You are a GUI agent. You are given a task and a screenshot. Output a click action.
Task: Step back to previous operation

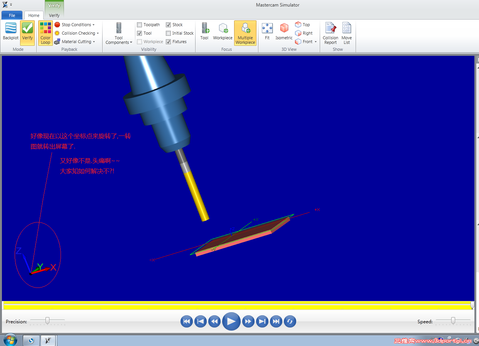point(201,321)
